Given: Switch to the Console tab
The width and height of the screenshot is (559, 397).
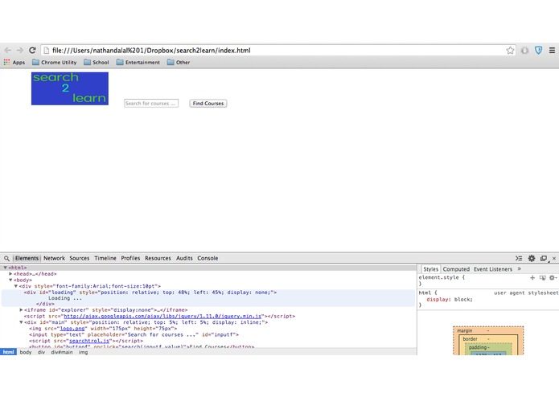Looking at the screenshot, I should (x=208, y=258).
